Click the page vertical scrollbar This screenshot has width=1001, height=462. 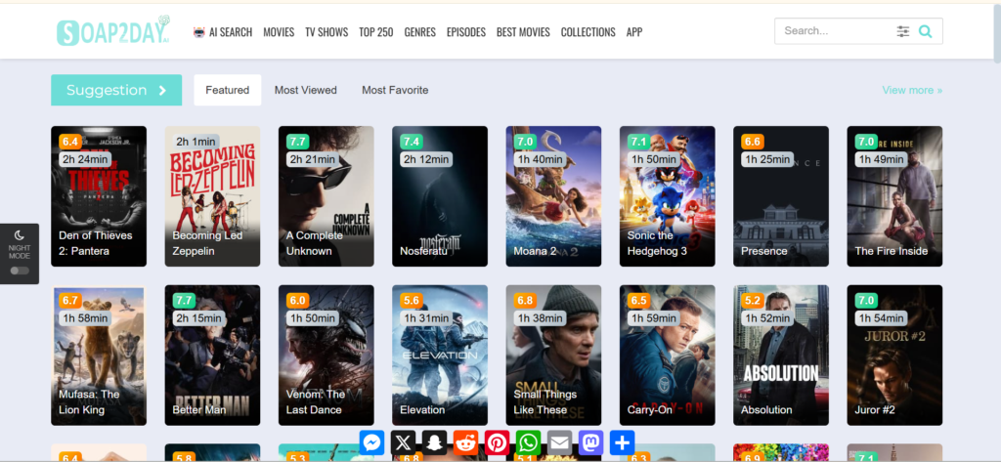(x=997, y=33)
